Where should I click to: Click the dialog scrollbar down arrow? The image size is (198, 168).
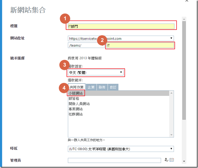click(184, 161)
